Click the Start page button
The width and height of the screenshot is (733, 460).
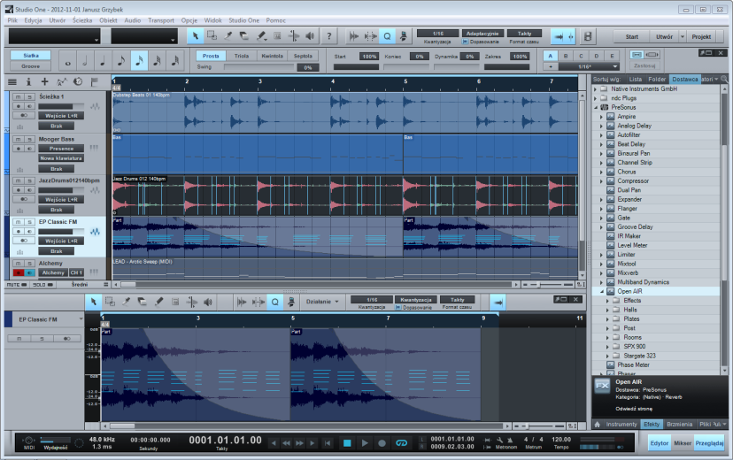point(631,36)
